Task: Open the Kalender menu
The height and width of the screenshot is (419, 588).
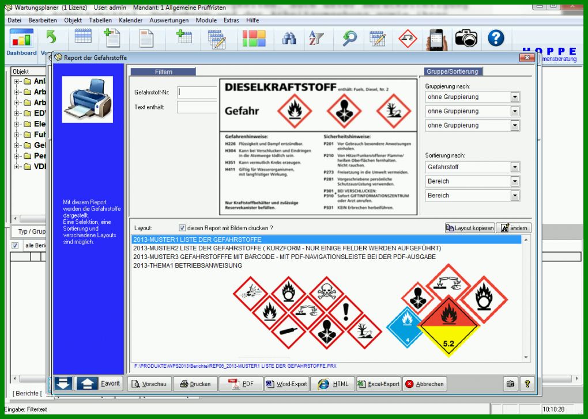Action: coord(130,20)
